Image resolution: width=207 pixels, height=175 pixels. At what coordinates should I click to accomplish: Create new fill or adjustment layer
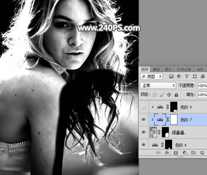point(185,153)
